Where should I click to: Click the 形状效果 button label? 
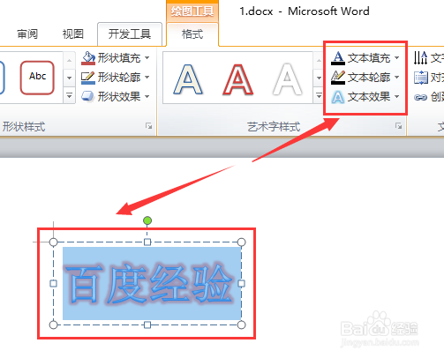(x=119, y=97)
